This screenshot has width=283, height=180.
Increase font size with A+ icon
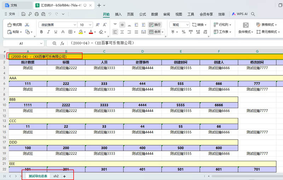tap(98, 25)
